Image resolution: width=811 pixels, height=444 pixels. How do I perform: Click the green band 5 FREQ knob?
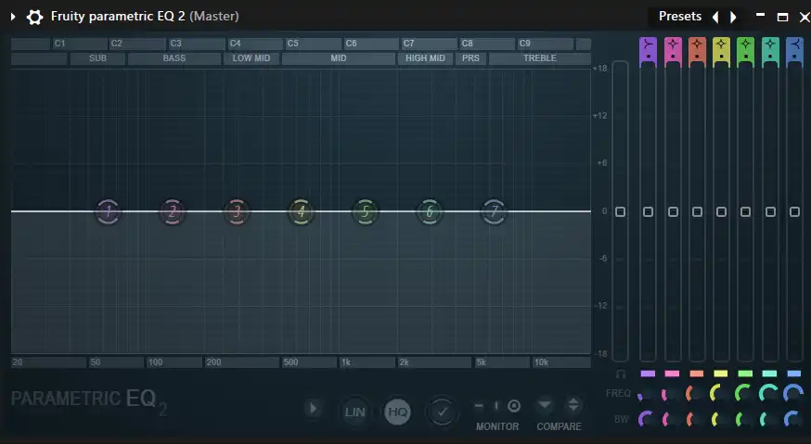(x=744, y=394)
